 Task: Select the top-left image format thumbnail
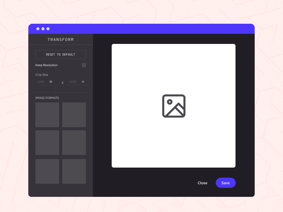[x=47, y=115]
